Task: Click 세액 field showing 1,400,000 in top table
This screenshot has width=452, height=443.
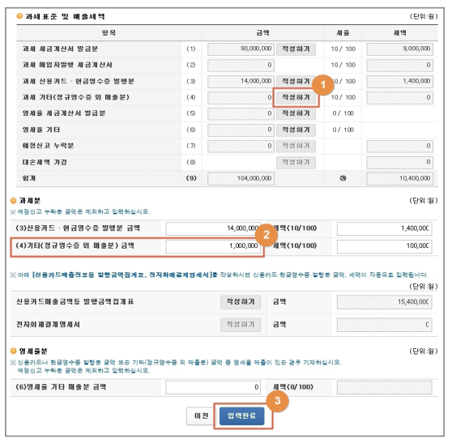Action: point(400,81)
